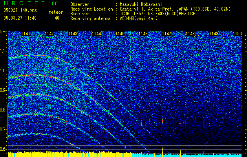Click the 1.1 kHz frequency axis label
Image resolution: width=247 pixels, height=157 pixels.
[x=4, y=51]
